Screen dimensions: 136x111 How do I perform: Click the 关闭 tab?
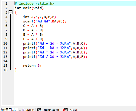tap(70, 110)
